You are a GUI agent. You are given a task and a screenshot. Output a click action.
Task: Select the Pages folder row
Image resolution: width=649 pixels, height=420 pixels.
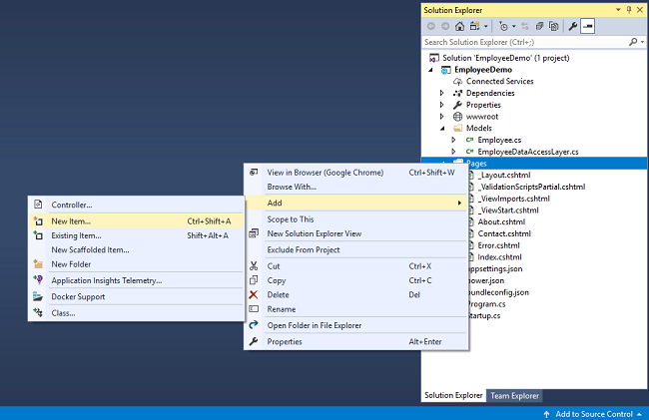(x=534, y=164)
